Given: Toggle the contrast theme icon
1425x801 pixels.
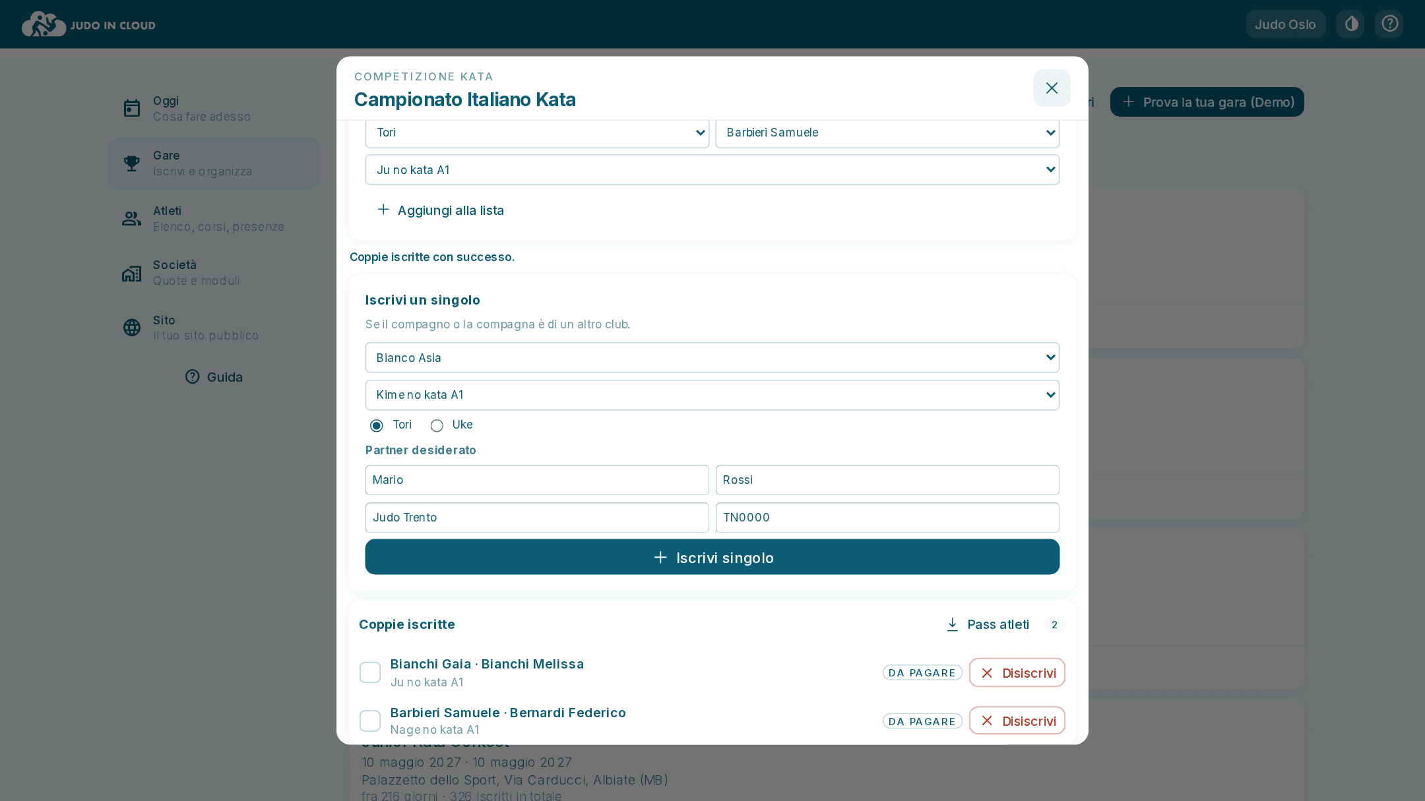Looking at the screenshot, I should tap(1351, 24).
